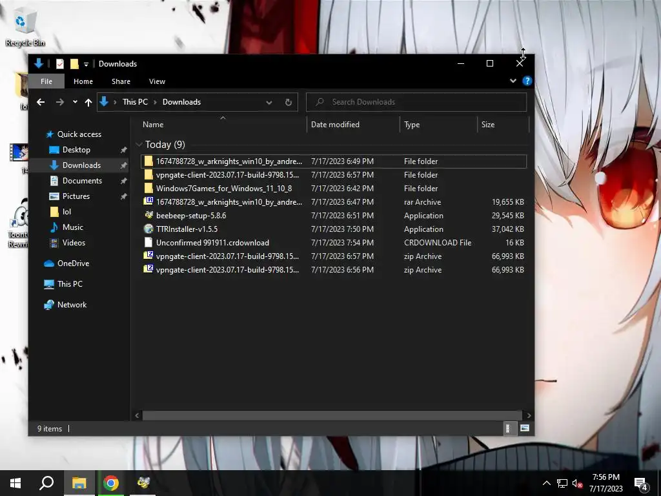Open Explorer help via the question mark icon

[527, 81]
